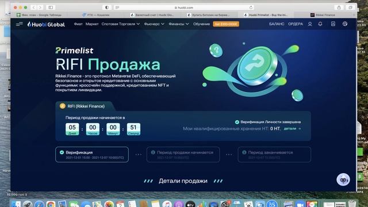Click the Reader view icon in address bar
The image size is (368, 207).
coord(117,7)
